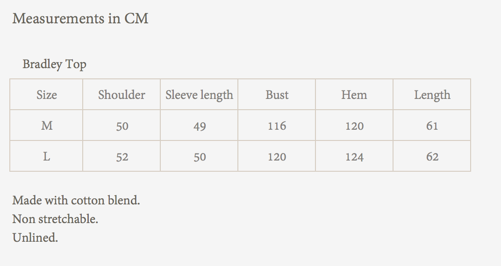Click the 'Non stretchable.' text line
501x266 pixels.
(55, 219)
